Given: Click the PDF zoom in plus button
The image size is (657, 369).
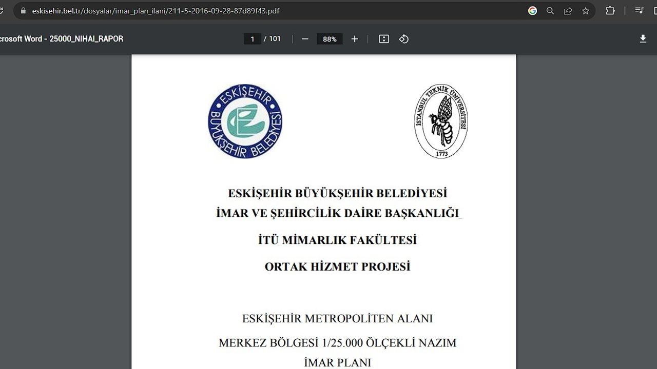Looking at the screenshot, I should [355, 39].
